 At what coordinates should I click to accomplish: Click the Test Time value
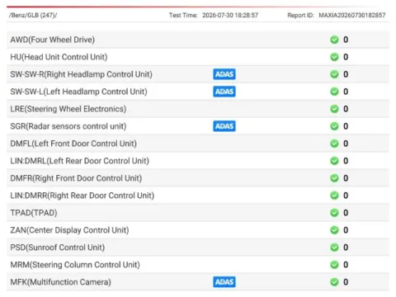click(230, 15)
